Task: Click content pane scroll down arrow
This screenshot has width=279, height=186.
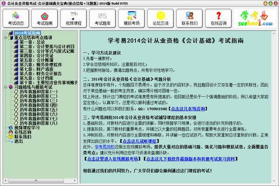Action: click(x=274, y=181)
